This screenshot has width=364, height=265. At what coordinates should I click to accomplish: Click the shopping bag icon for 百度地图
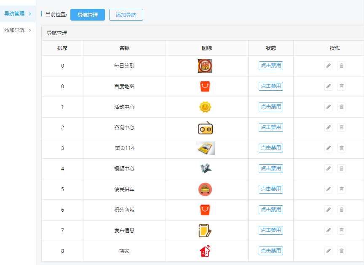pyautogui.click(x=205, y=87)
